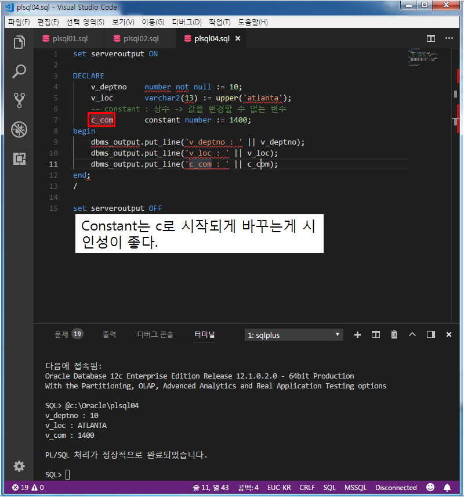Change file encoding EUC-KR
Viewport: 464px width, 497px height.
pyautogui.click(x=279, y=488)
